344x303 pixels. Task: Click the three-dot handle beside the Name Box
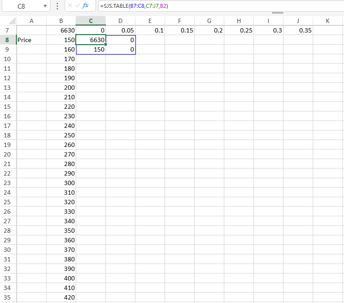tap(57, 6)
